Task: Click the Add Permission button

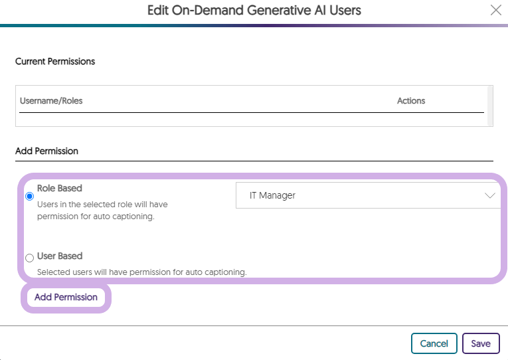Action: click(66, 297)
